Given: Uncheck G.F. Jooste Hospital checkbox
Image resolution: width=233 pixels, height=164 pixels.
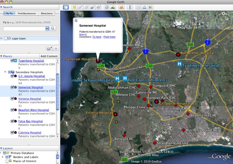Looking at the screenshot, I should [12, 76].
